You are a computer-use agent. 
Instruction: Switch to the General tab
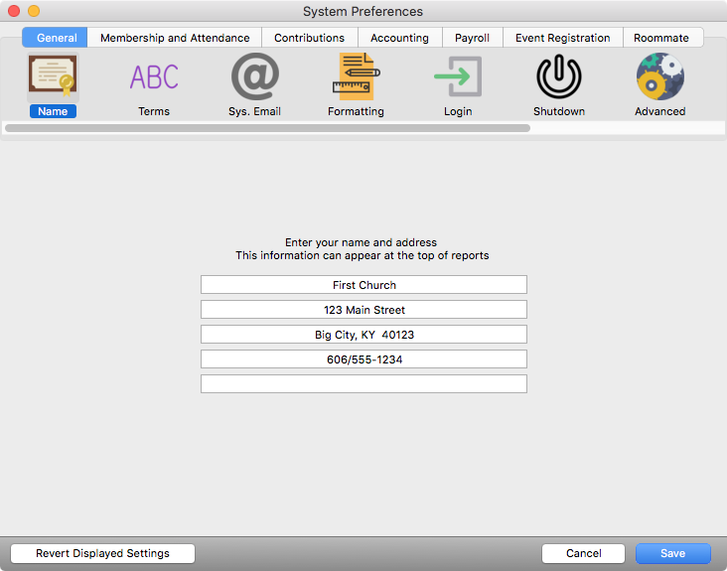(57, 38)
